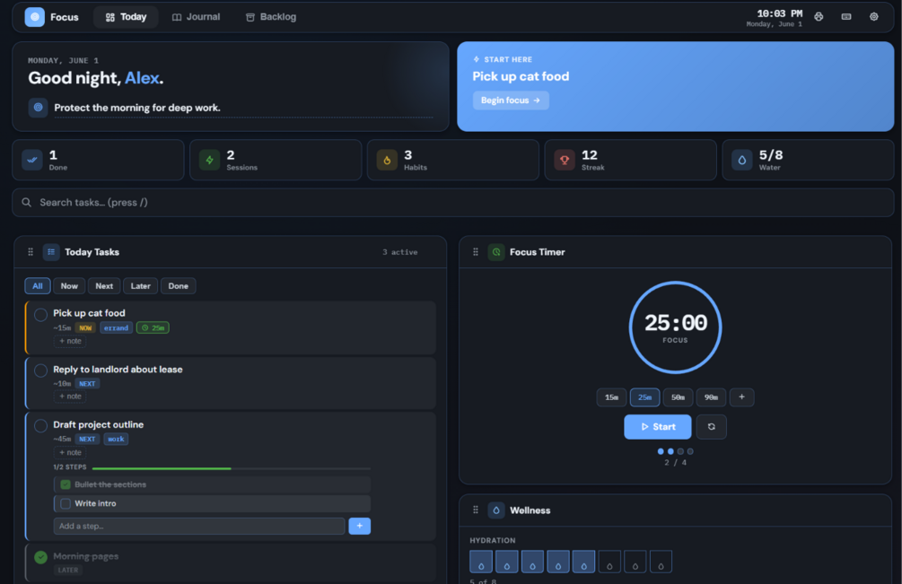Click the Begin focus button

click(x=511, y=100)
